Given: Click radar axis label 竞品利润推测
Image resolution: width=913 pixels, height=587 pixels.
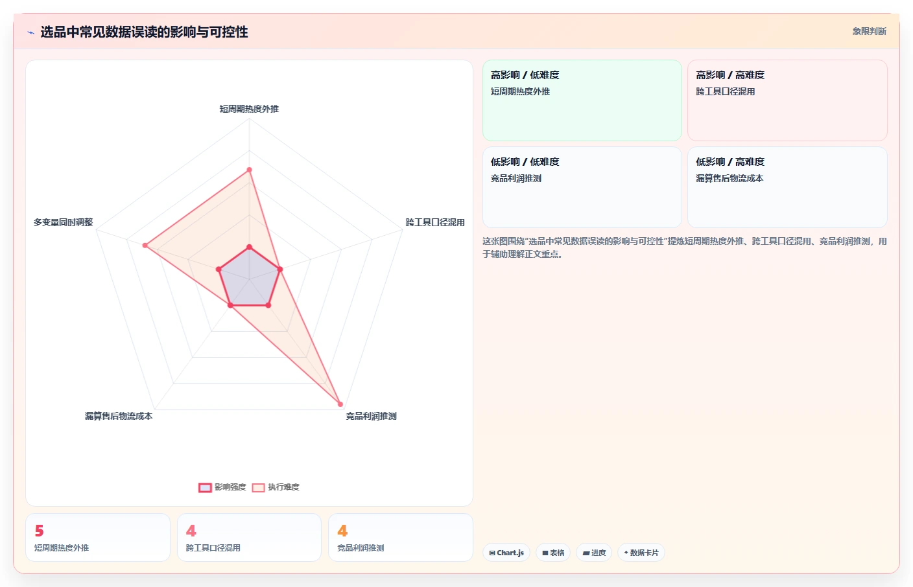Looking at the screenshot, I should pyautogui.click(x=371, y=416).
